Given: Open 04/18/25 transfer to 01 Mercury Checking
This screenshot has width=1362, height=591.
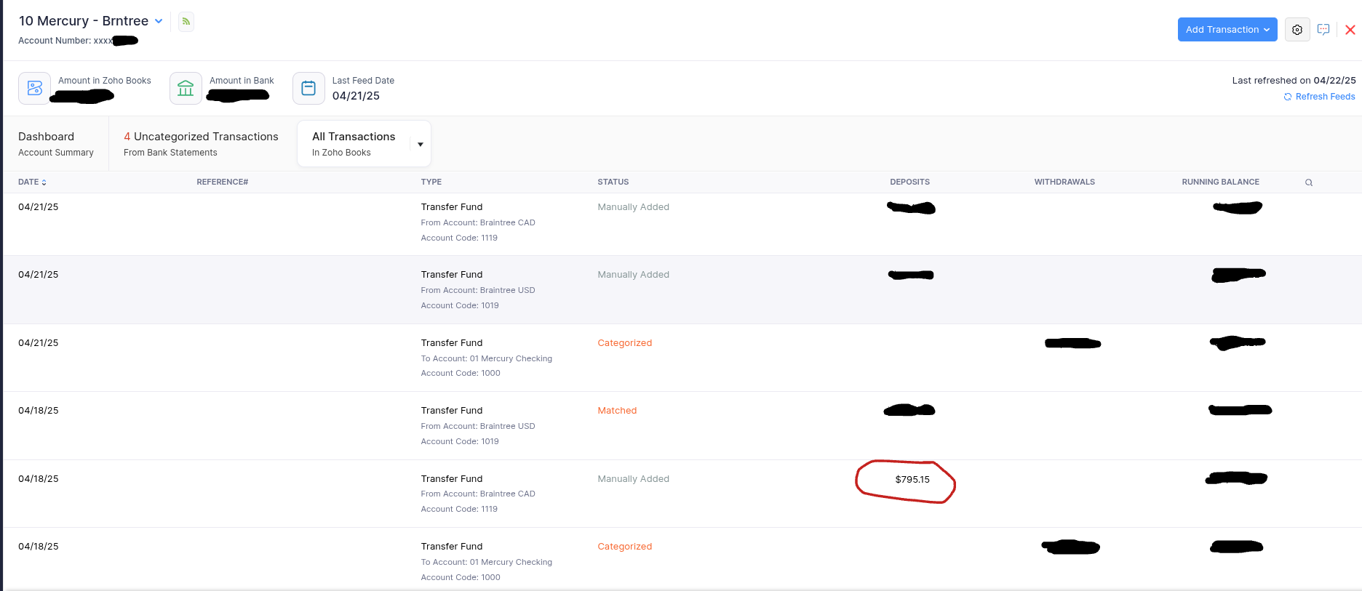Looking at the screenshot, I should point(682,559).
